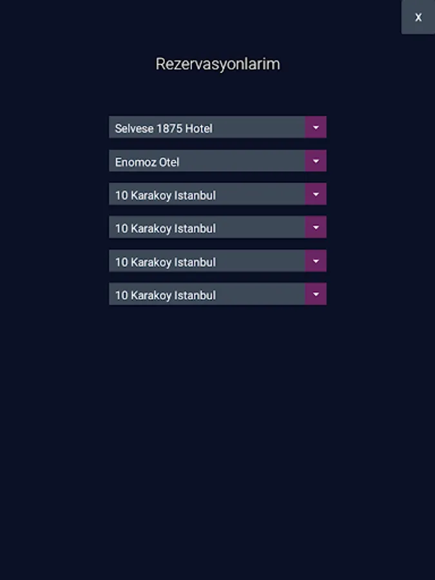Tap third 10 Karakoy Istanbul label text
This screenshot has height=580, width=435.
[166, 262]
